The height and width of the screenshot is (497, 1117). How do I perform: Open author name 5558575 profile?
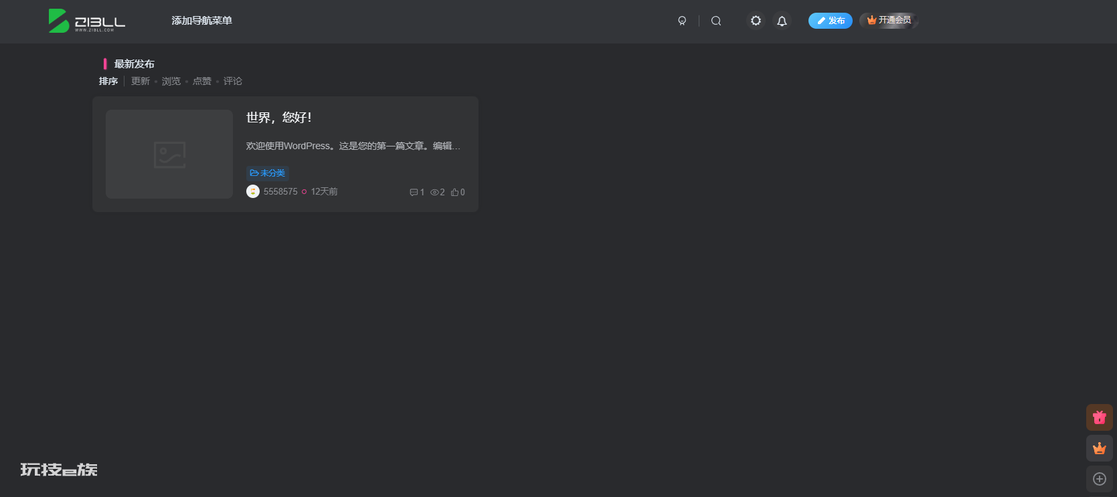point(280,191)
